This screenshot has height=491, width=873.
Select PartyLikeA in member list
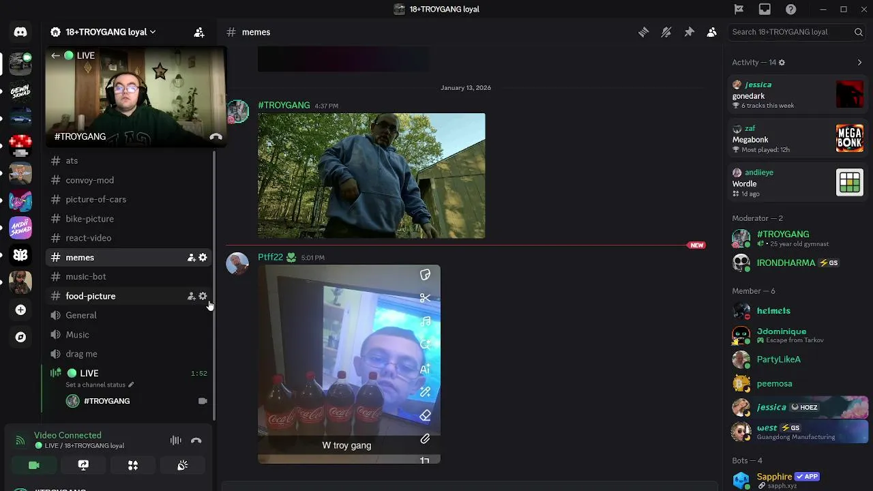(797, 359)
